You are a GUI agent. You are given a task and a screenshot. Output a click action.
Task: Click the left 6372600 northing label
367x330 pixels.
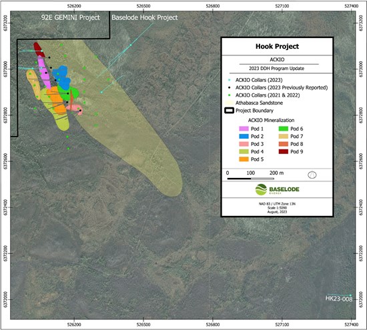pyautogui.click(x=5, y=161)
